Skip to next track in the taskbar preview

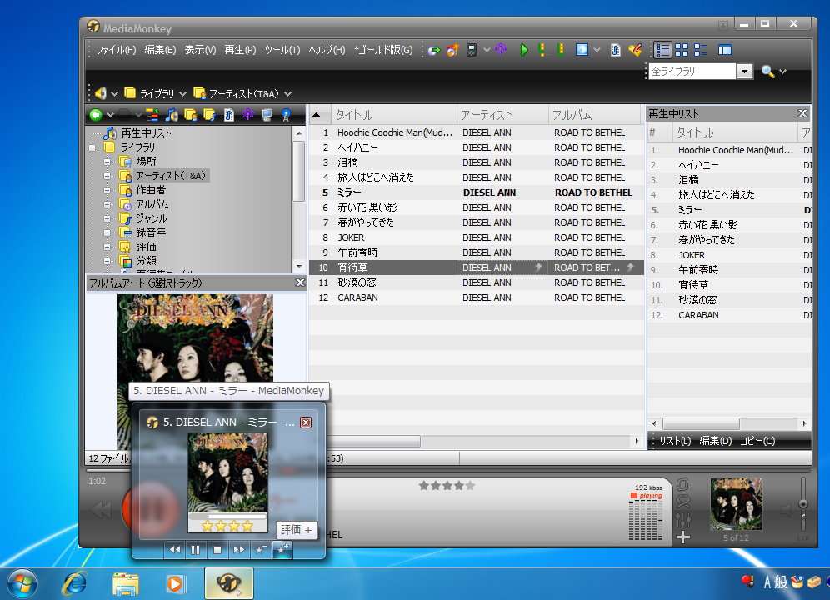238,550
